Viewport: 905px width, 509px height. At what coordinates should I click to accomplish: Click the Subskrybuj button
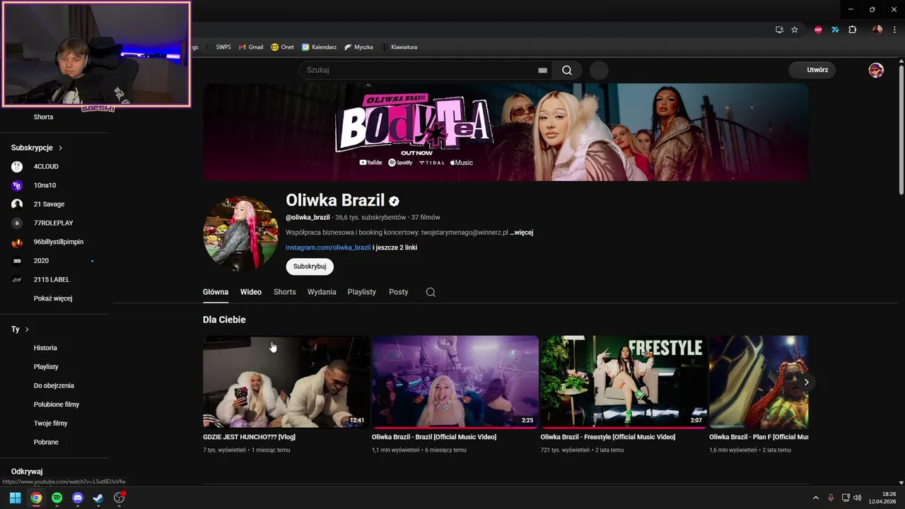coord(310,267)
